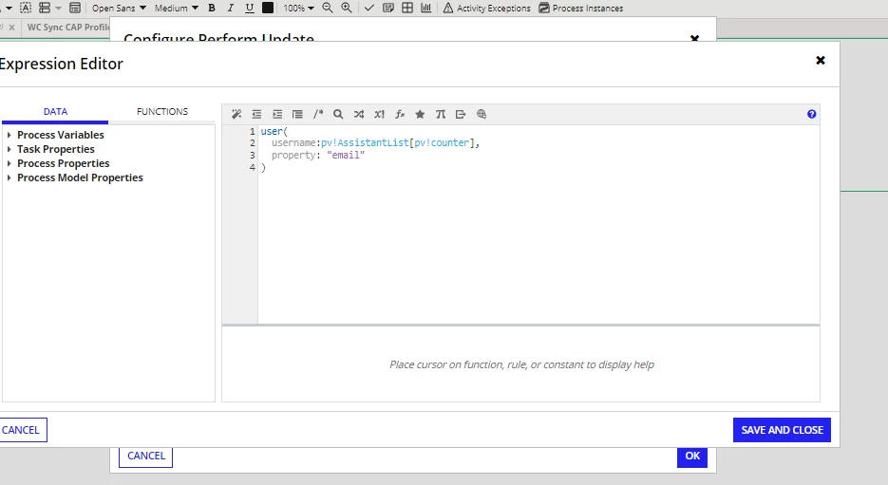This screenshot has height=485, width=888.
Task: Open expression editor help question mark
Action: [x=811, y=114]
